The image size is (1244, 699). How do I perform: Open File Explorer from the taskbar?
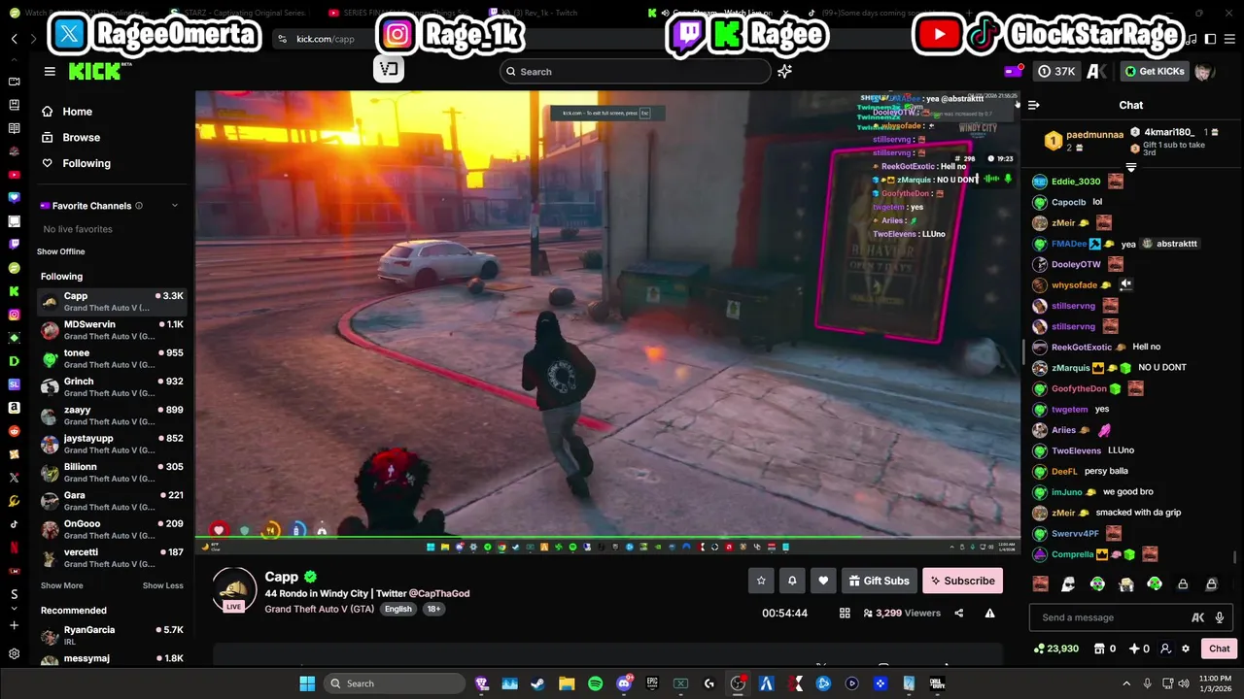[567, 683]
